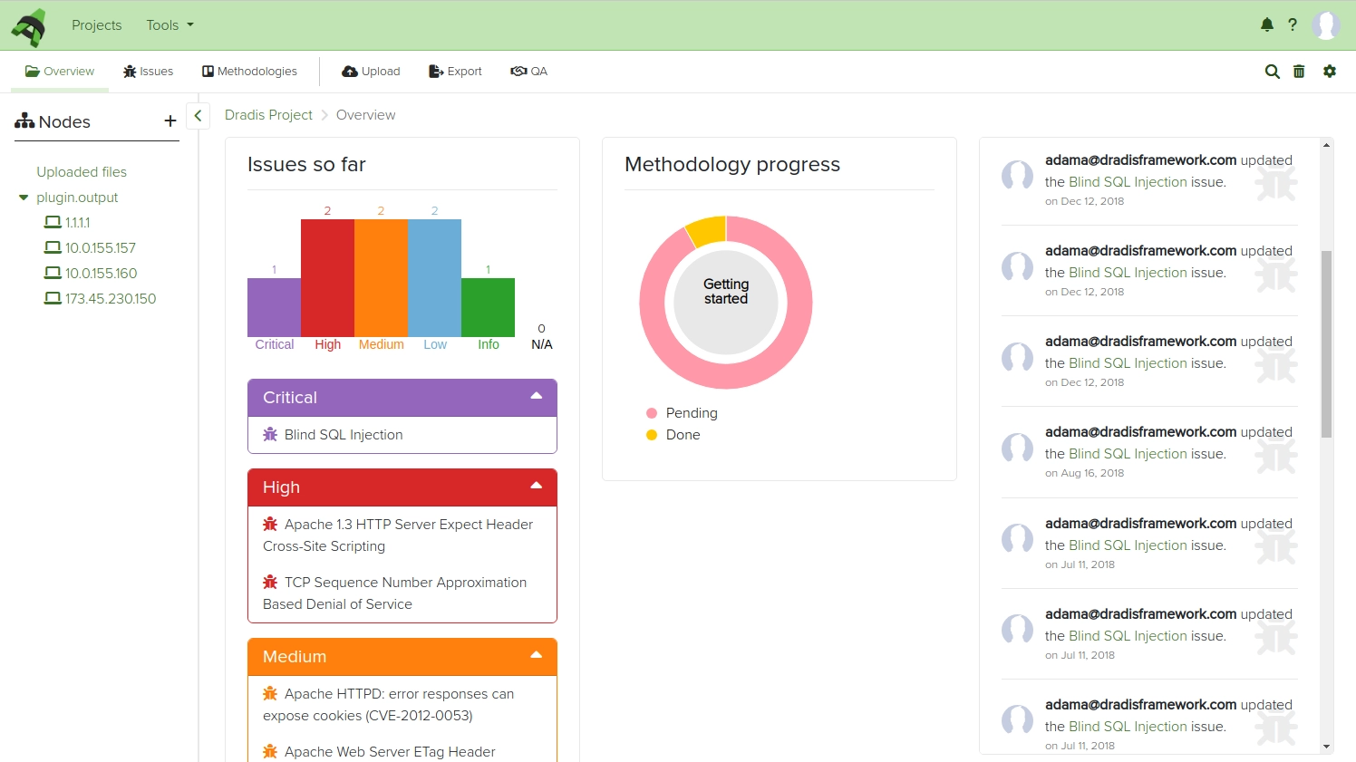Switch to the Issues tab
Image resolution: width=1356 pixels, height=762 pixels.
click(x=149, y=72)
